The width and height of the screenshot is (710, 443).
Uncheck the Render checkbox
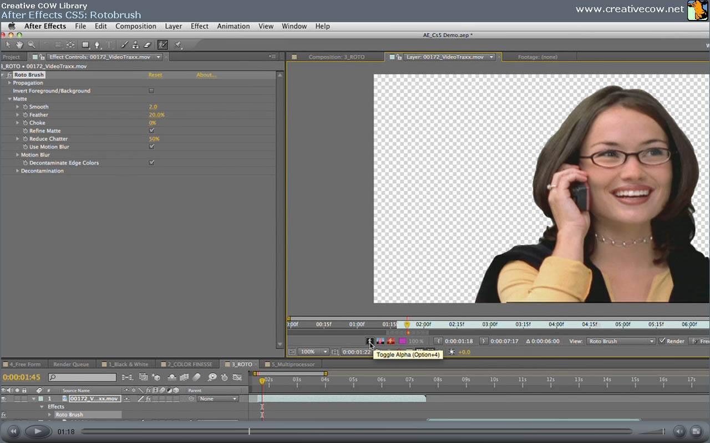pyautogui.click(x=662, y=341)
